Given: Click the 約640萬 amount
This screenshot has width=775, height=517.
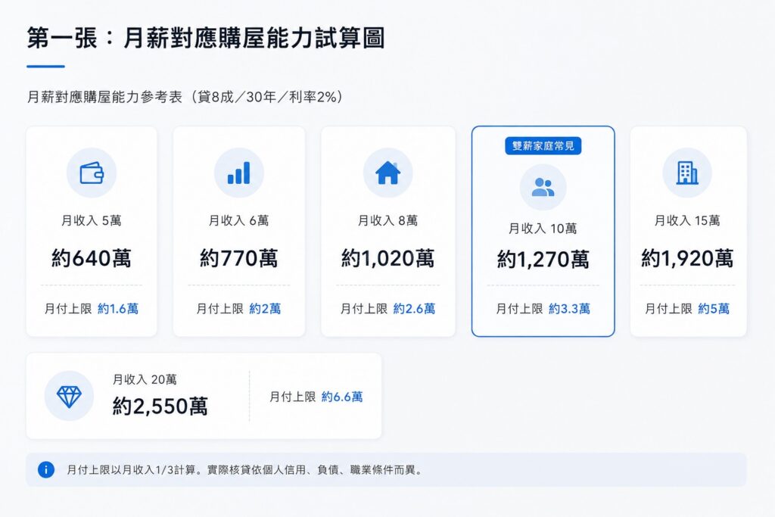Looking at the screenshot, I should (x=92, y=258).
